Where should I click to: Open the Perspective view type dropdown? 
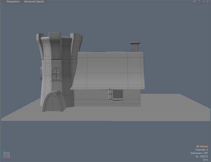[x=13, y=2]
